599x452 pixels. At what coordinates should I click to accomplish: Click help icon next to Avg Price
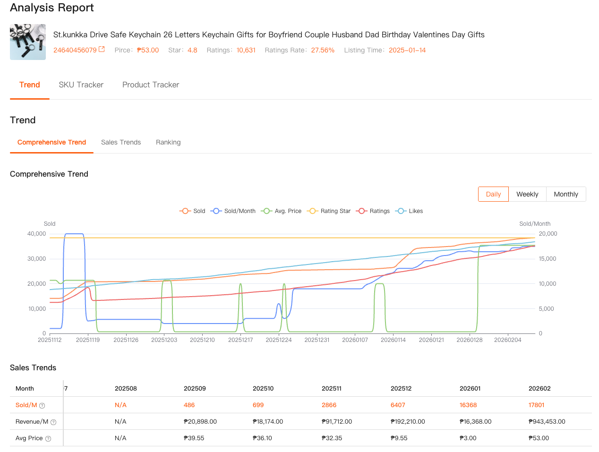[48, 439]
